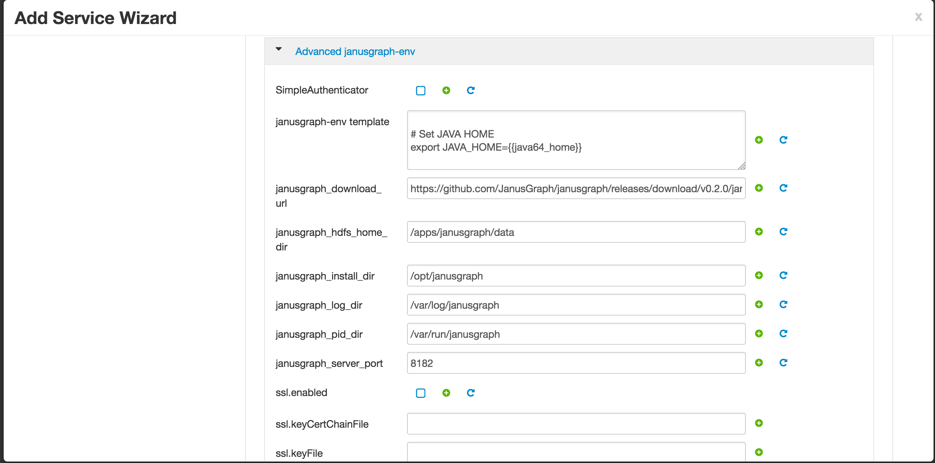
Task: Click undo arrow for janusgraph_download_url
Action: (783, 188)
